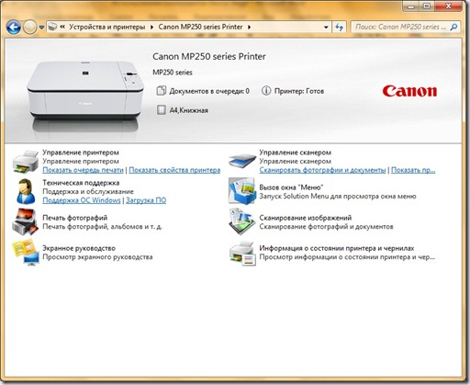Minimize the window
Screen dimensions: 470x385
pos(411,6)
